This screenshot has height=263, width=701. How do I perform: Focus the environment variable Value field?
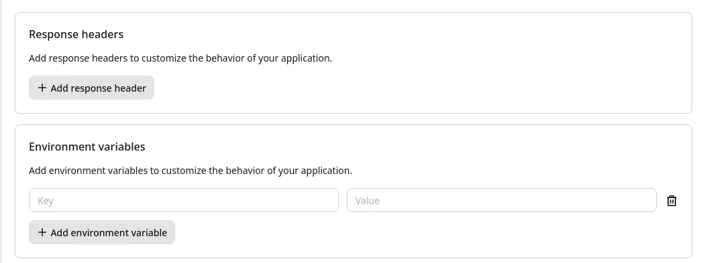tap(502, 200)
